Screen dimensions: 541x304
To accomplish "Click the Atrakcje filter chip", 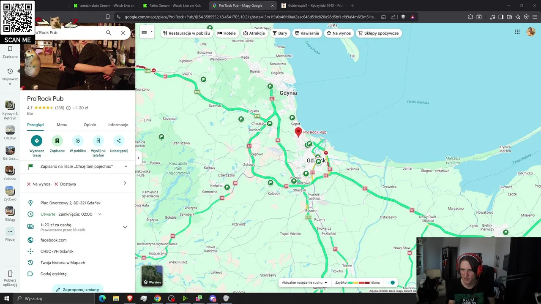I will [254, 33].
